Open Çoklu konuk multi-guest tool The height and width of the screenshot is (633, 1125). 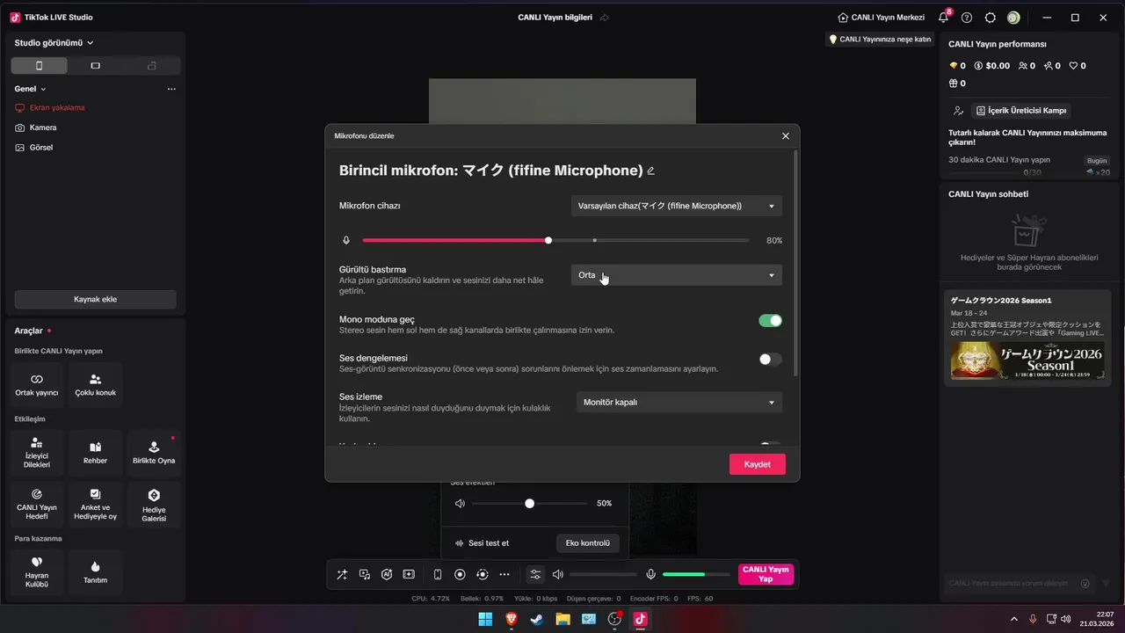[95, 384]
